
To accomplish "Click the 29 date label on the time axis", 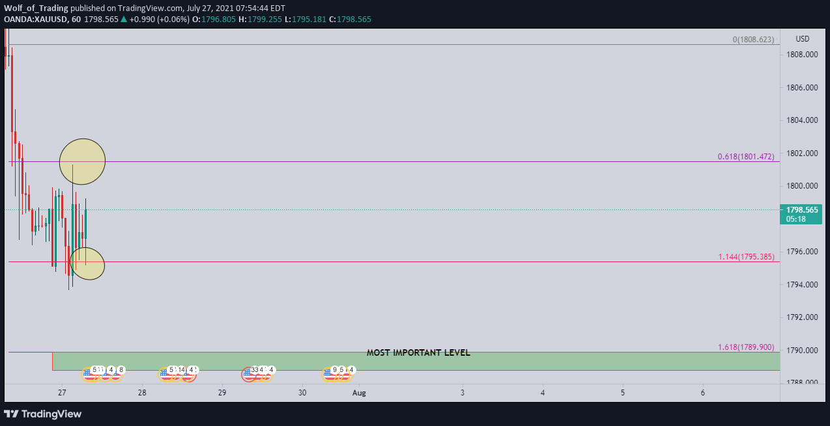I will click(222, 393).
